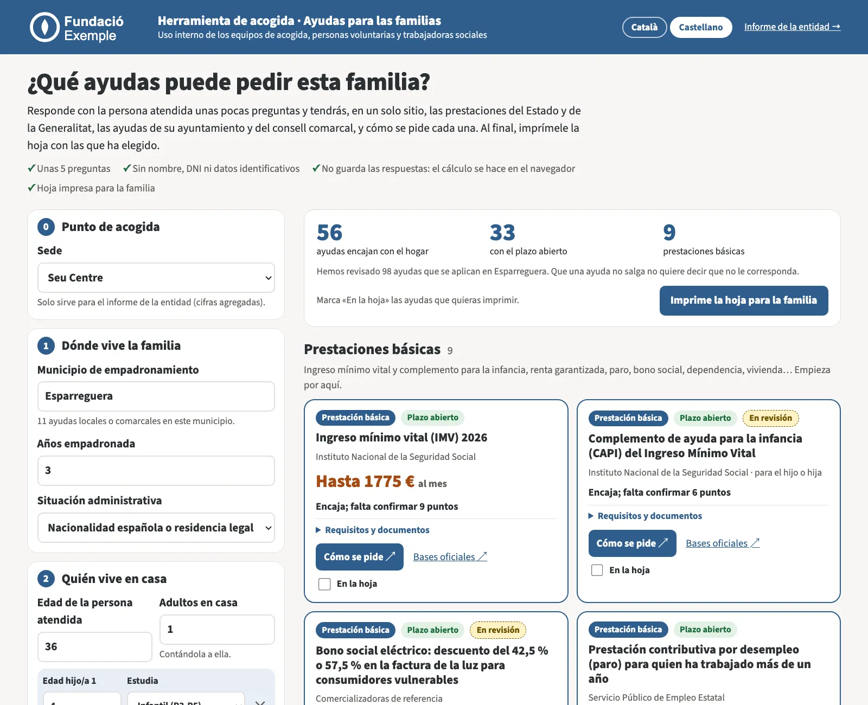Click Cómo se pide for the CAPI complement
The image size is (868, 705).
coord(632,543)
